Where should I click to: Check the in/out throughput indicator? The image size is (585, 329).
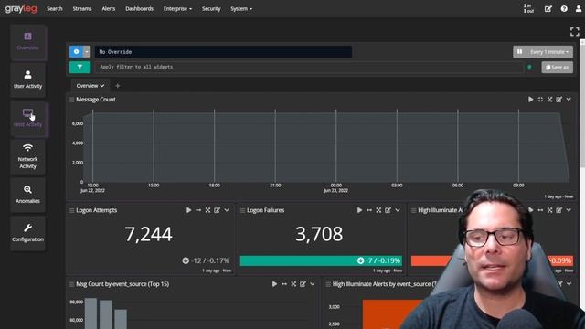click(528, 8)
